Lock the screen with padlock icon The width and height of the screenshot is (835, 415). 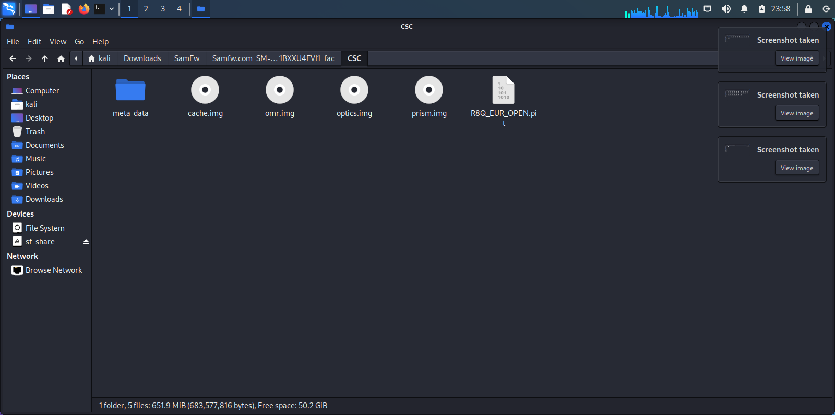pyautogui.click(x=808, y=9)
